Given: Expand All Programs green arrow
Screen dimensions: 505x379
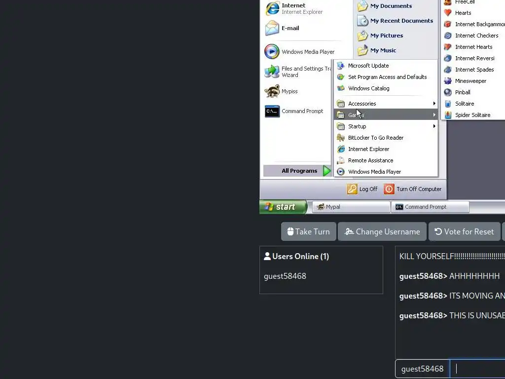Looking at the screenshot, I should pos(327,171).
